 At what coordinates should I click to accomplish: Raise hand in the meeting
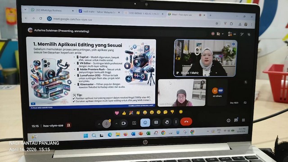167,122
